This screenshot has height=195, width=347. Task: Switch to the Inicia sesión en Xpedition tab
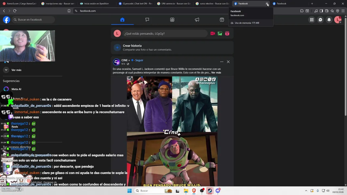(97, 4)
